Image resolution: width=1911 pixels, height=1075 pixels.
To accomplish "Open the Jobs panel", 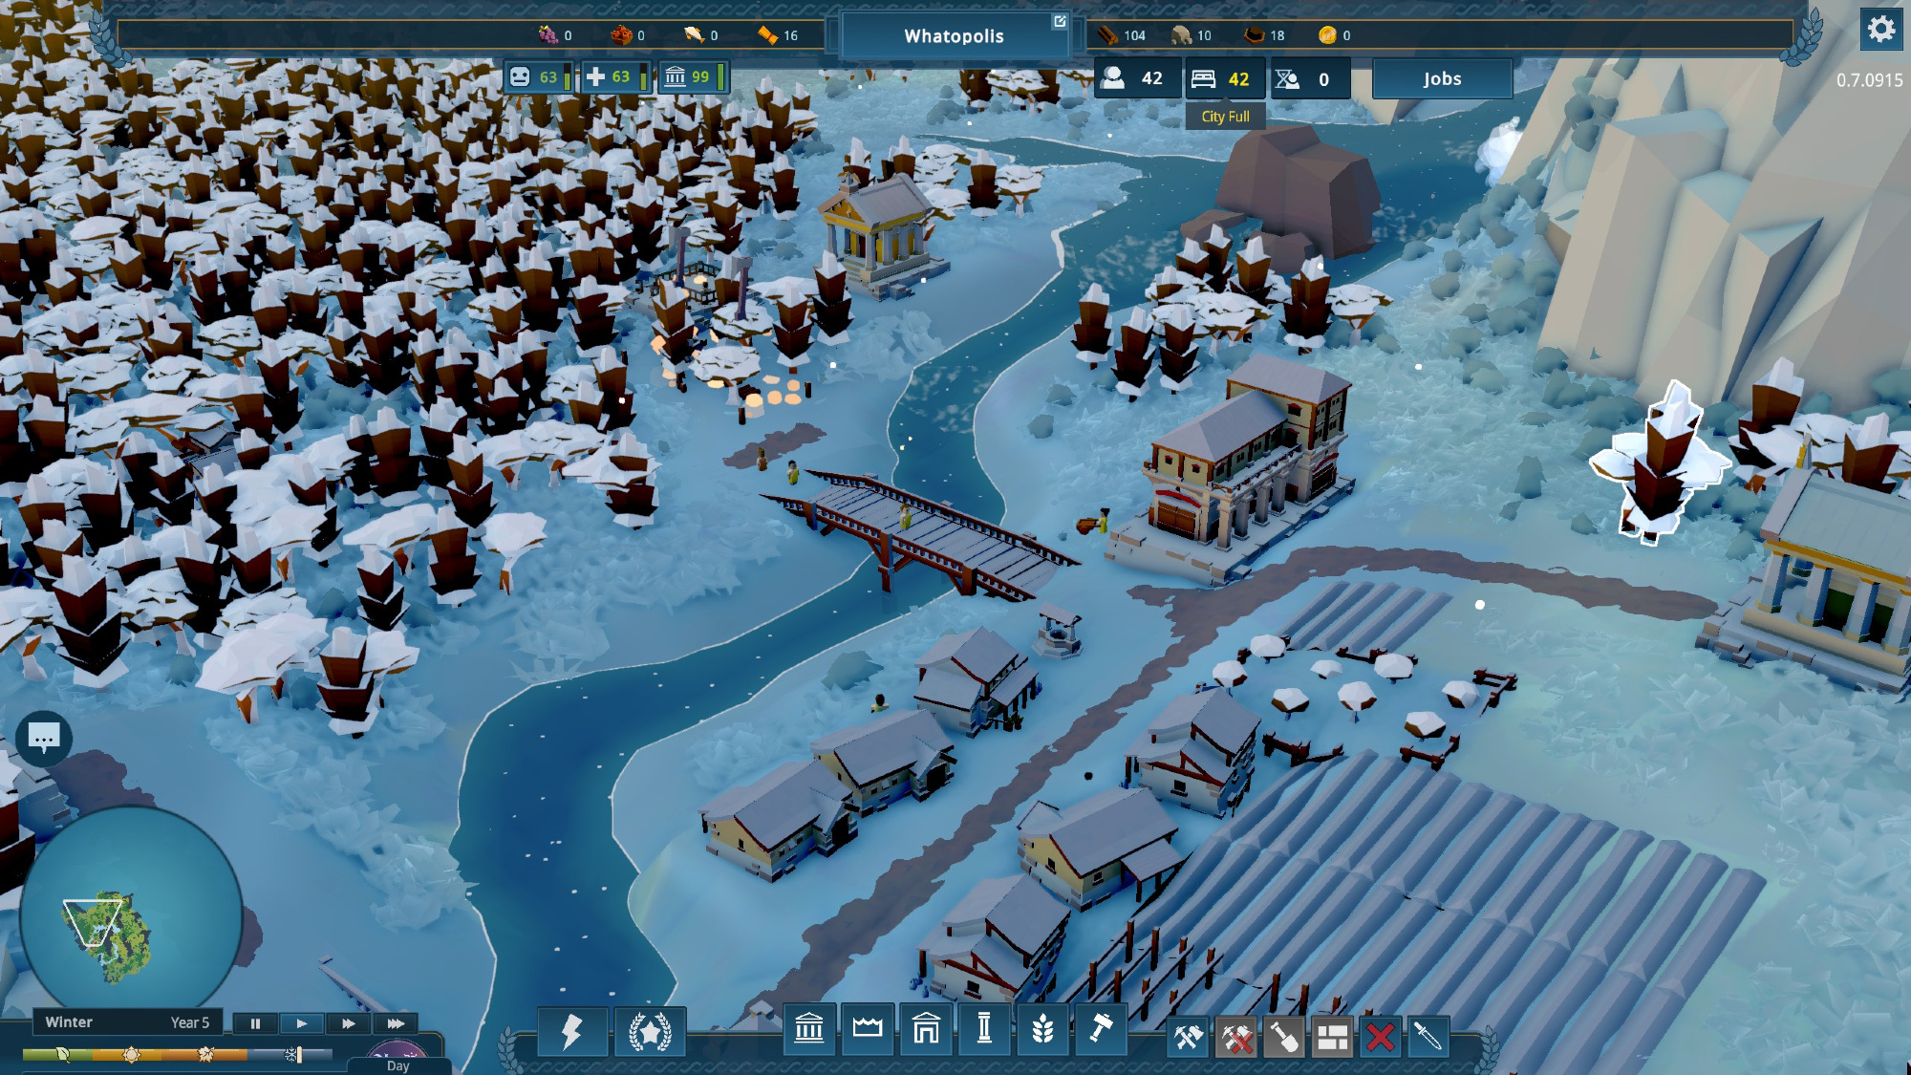I will pyautogui.click(x=1442, y=79).
